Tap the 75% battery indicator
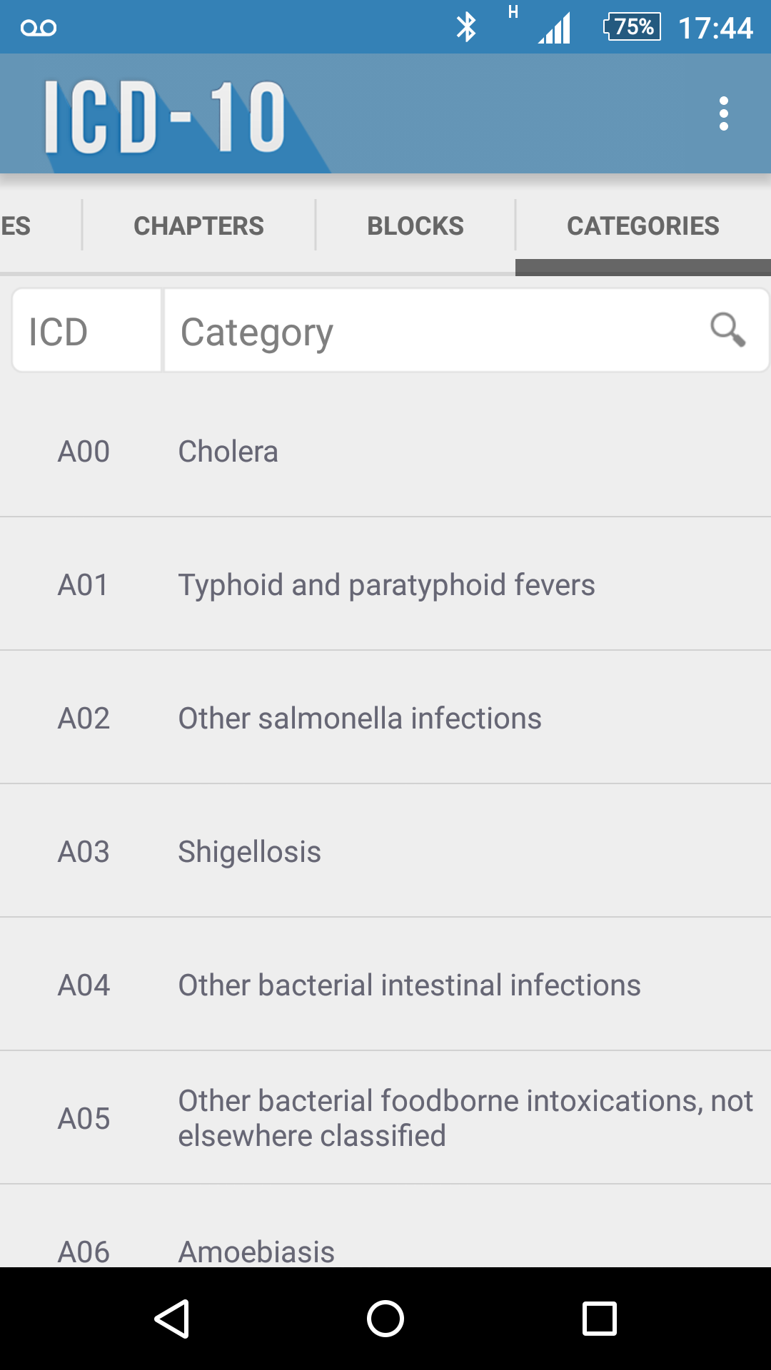This screenshot has height=1370, width=771. [633, 28]
